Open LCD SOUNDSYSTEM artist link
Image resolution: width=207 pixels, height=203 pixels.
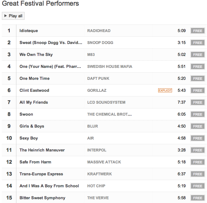click(x=106, y=102)
